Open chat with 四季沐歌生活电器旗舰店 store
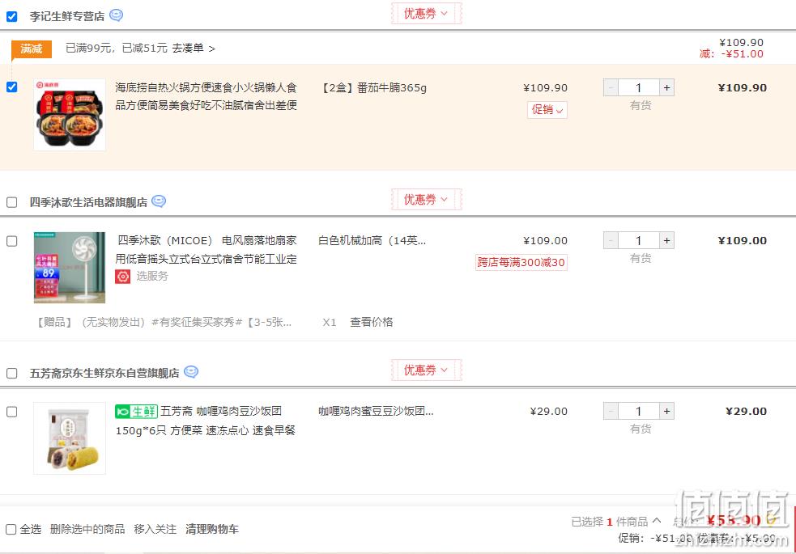The image size is (796, 554). click(x=159, y=201)
